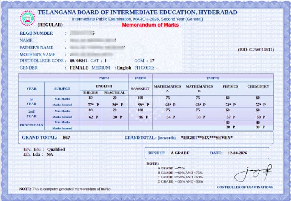Click the FATHER'S NAME label
This screenshot has height=201, width=291.
tap(36, 48)
